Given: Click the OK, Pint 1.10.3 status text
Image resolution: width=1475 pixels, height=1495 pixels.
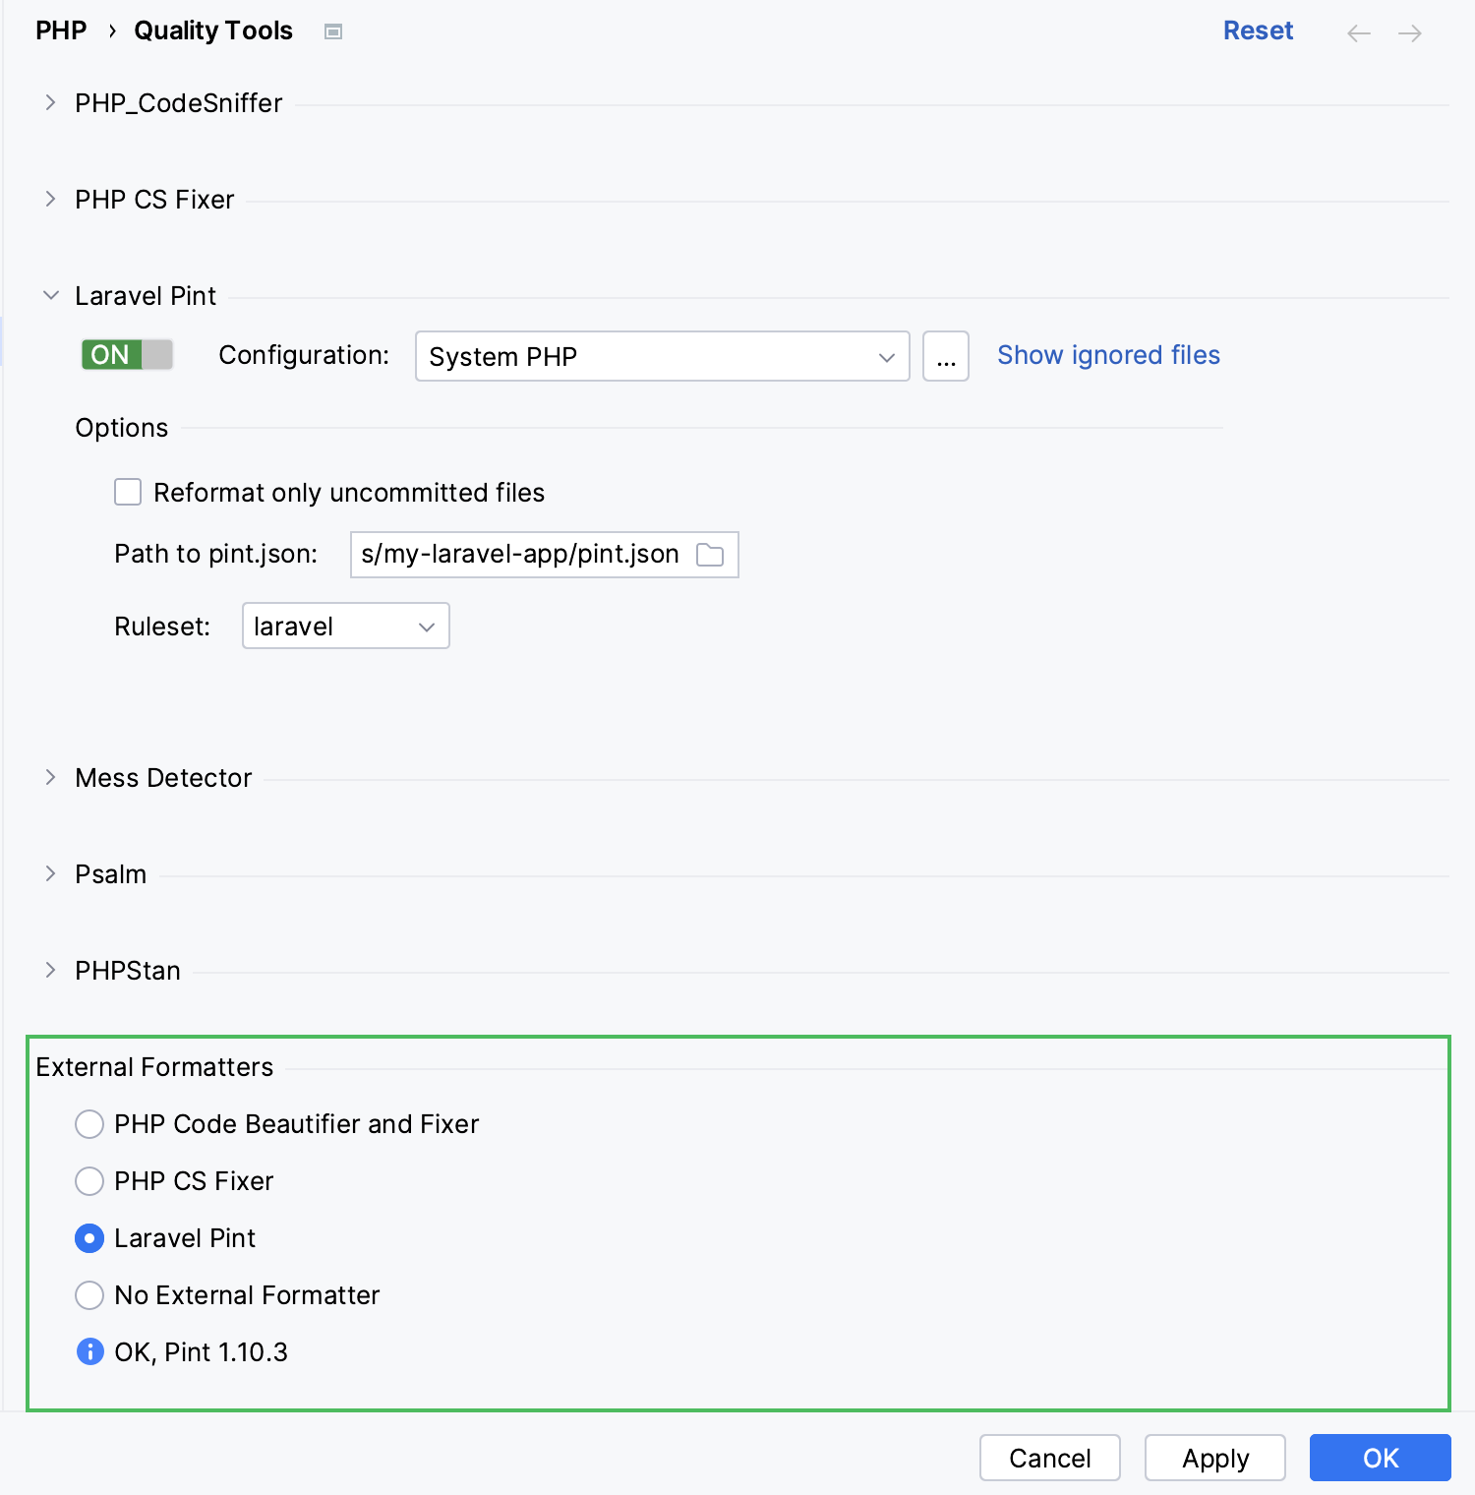Looking at the screenshot, I should [201, 1352].
